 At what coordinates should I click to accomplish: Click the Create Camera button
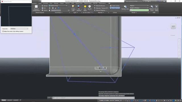tap(115, 6)
